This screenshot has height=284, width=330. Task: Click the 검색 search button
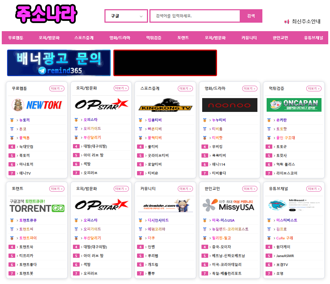[251, 16]
